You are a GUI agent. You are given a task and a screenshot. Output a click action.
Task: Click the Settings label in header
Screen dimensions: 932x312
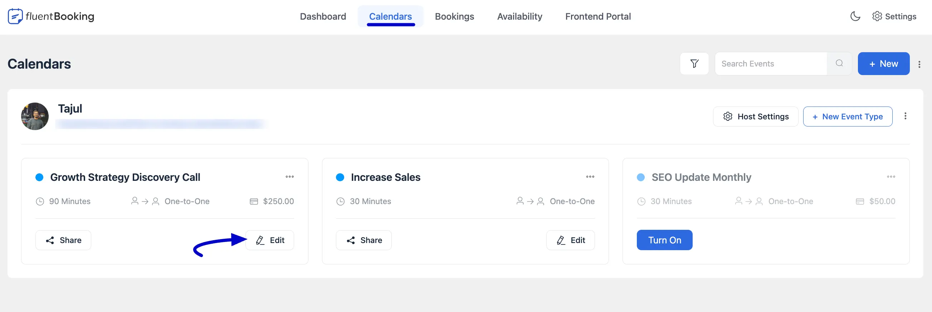tap(900, 16)
